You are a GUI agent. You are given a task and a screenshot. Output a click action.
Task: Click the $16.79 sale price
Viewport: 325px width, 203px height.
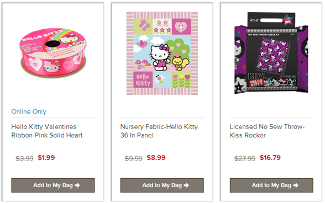click(270, 158)
